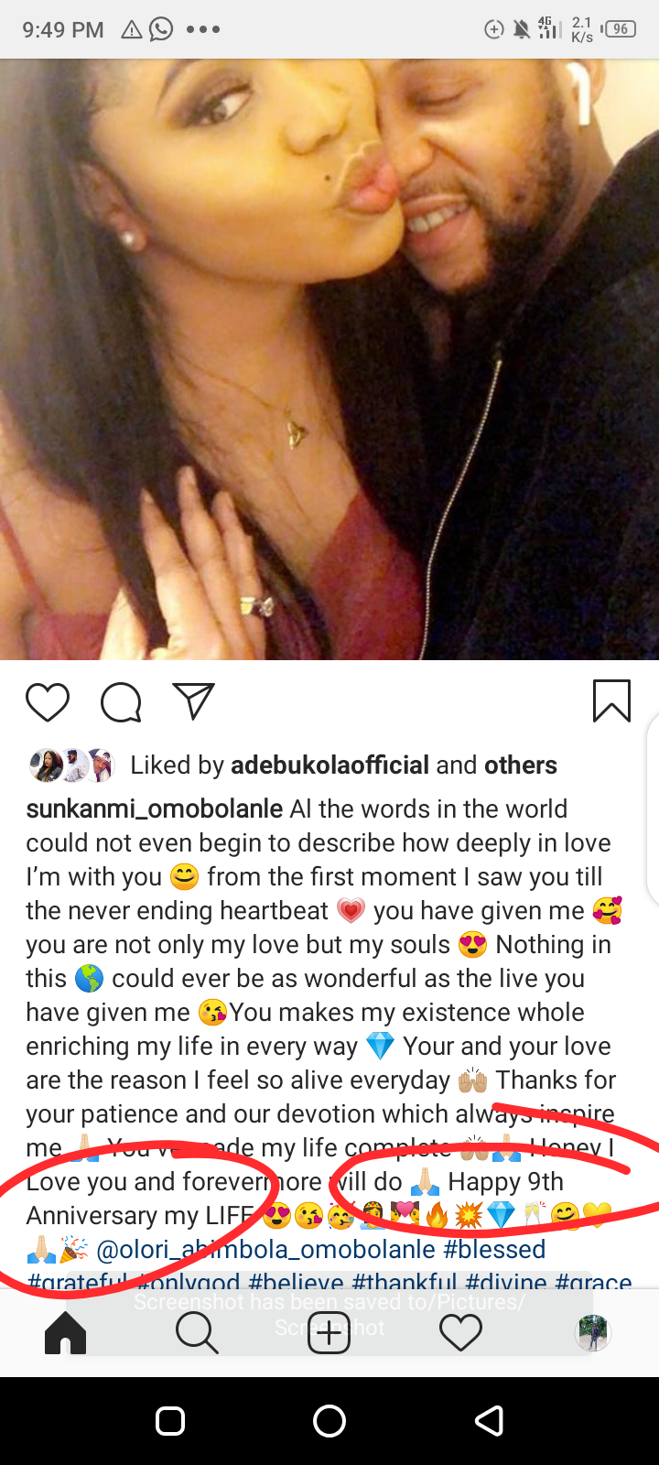Open adebukolaofficial's profile from likes line

[330, 765]
